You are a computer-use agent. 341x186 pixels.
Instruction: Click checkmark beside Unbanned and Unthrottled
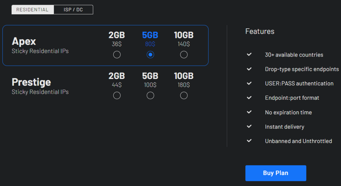(249, 141)
